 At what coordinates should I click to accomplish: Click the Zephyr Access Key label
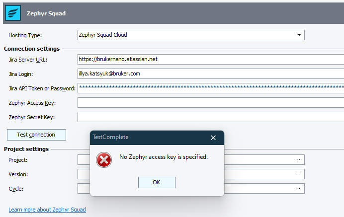pos(32,103)
